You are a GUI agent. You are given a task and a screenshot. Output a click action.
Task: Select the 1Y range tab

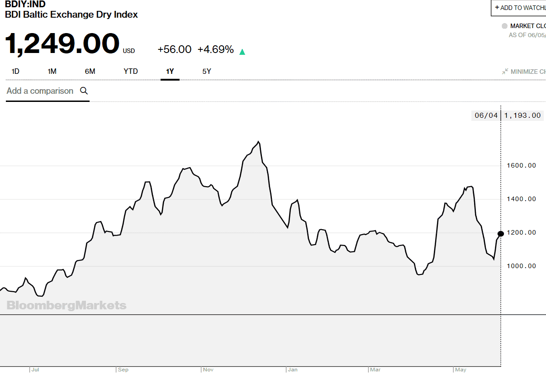coord(170,72)
